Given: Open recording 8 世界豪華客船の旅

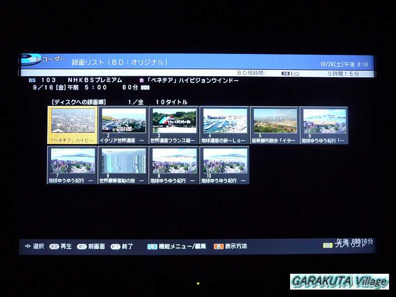Looking at the screenshot, I should pyautogui.click(x=123, y=161).
